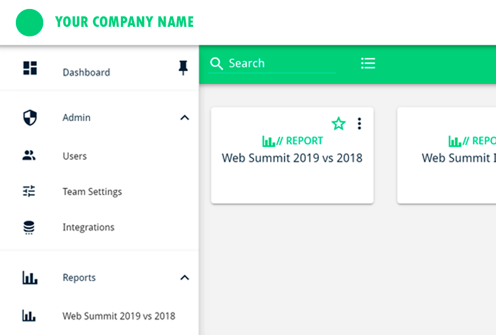The width and height of the screenshot is (496, 335).
Task: Click the Integrations database icon
Action: point(29,228)
